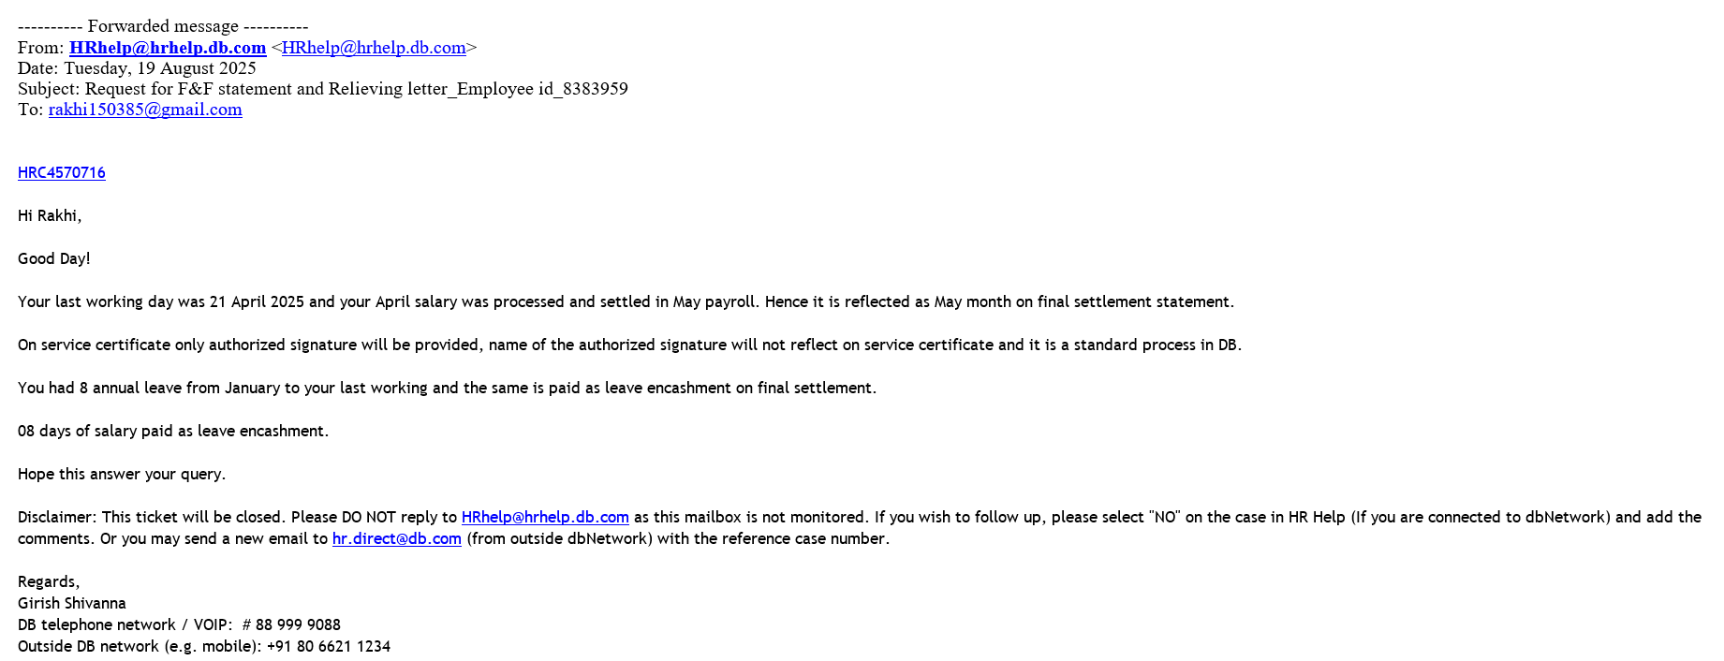
Task: Click the "Hi Rakhi," greeting
Action: click(50, 216)
